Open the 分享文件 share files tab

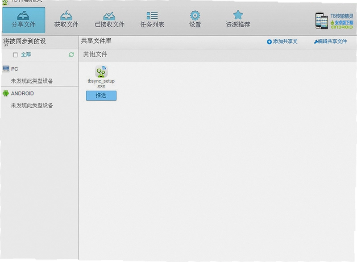pyautogui.click(x=24, y=20)
